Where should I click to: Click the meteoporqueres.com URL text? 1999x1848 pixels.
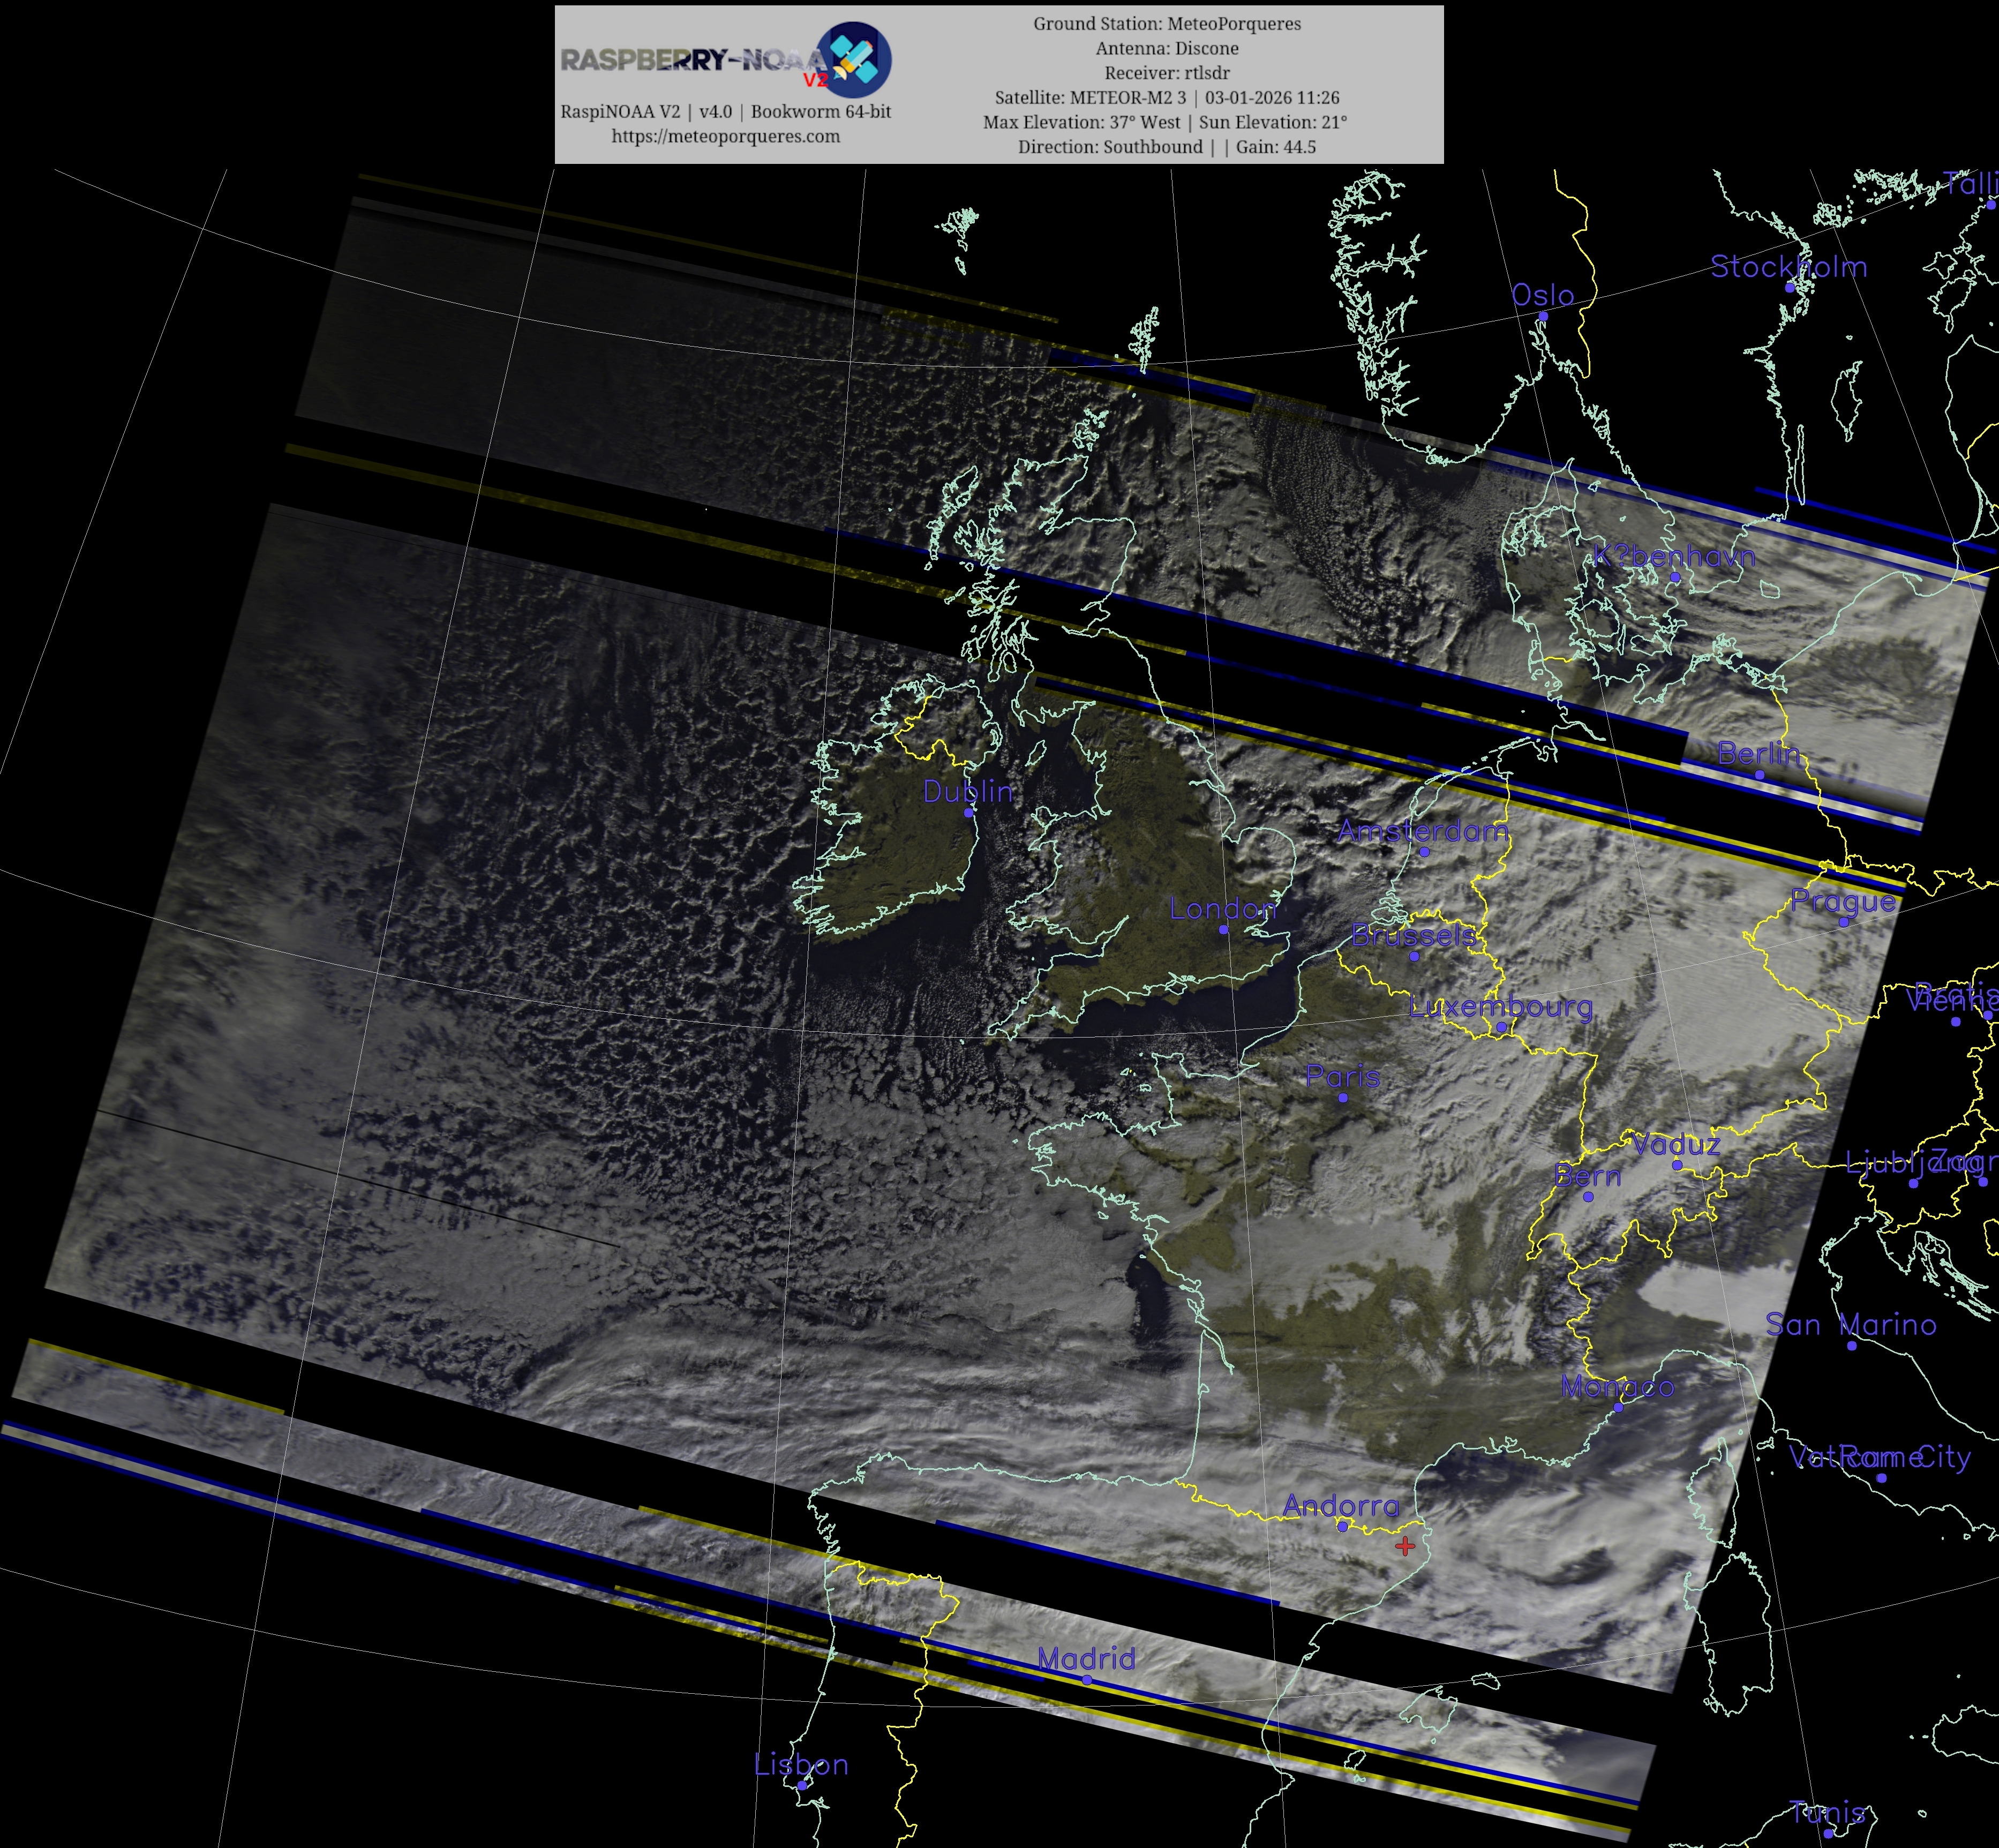click(x=725, y=136)
